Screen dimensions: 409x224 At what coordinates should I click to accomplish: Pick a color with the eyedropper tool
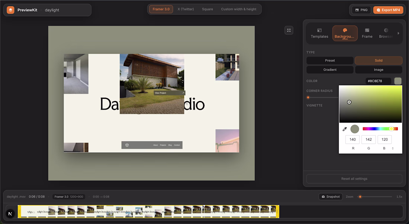[345, 129]
